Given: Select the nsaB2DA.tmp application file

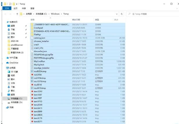Looking at the screenshot, I should click(x=40, y=71).
